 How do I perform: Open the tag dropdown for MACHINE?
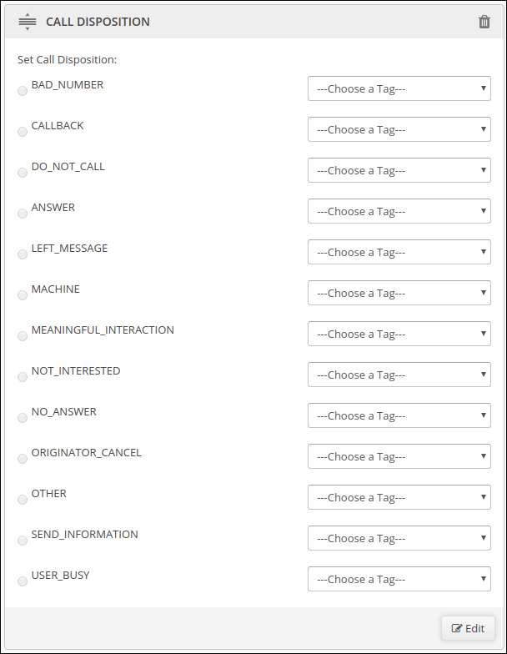[399, 293]
